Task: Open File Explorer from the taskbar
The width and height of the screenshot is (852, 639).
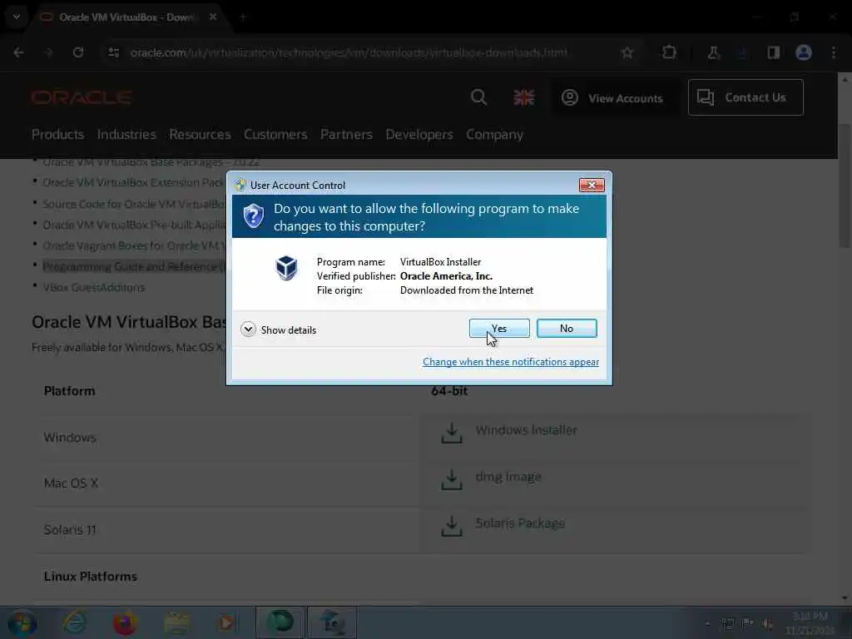Action: [x=176, y=622]
